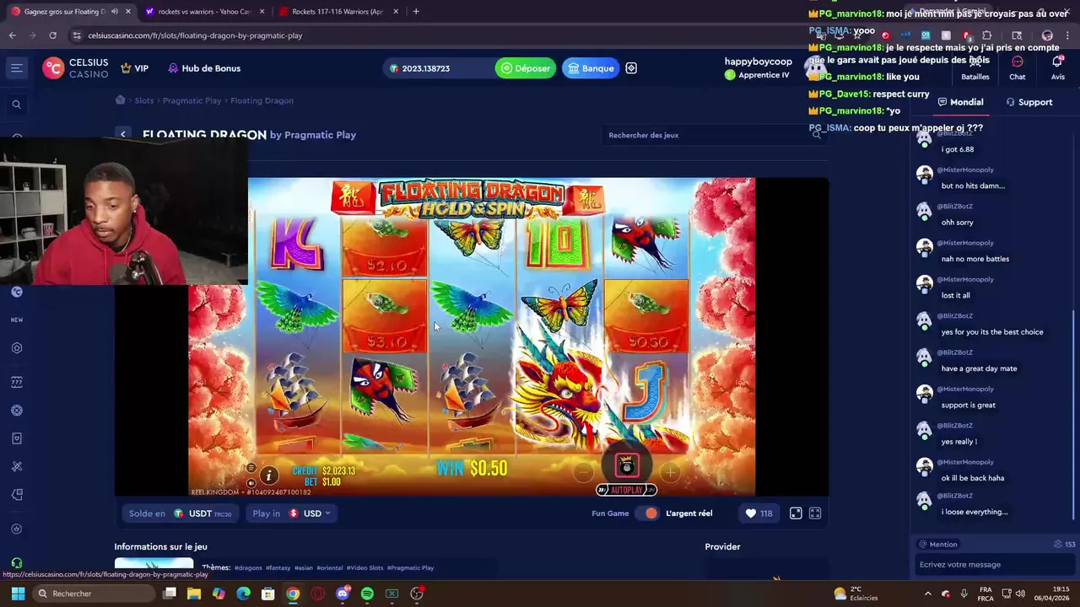Click the back arrow beside Floating Dragon
The width and height of the screenshot is (1080, 607).
pos(123,134)
